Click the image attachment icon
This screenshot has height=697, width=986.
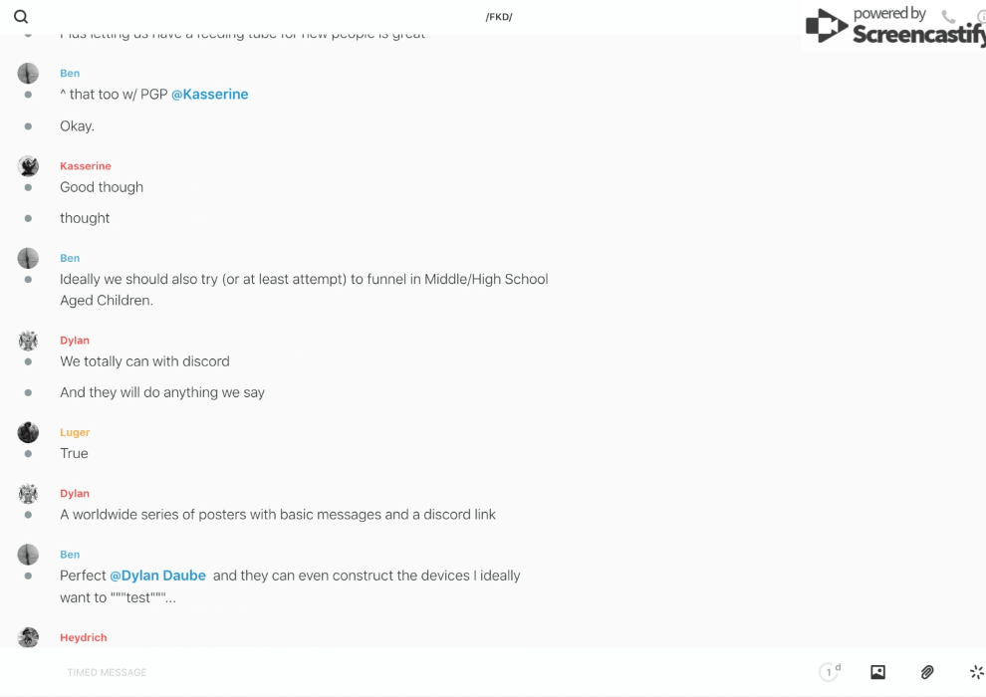[x=877, y=672]
